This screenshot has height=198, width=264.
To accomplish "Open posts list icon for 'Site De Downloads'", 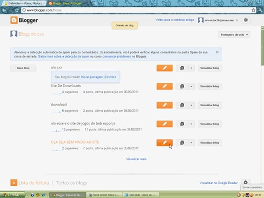I will (182, 86).
